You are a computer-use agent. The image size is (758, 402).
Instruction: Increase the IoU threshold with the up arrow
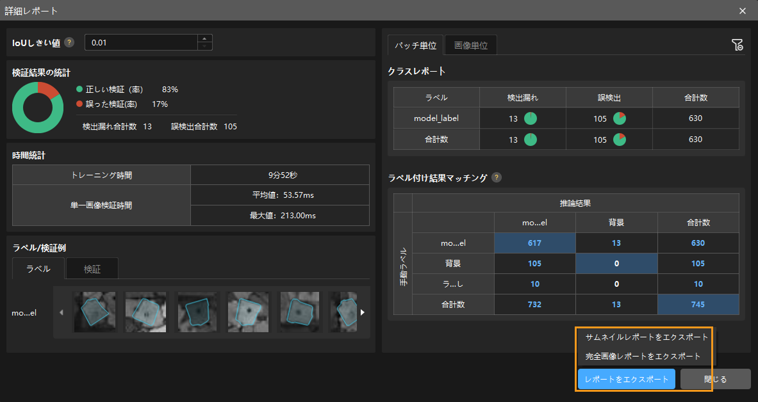(204, 38)
